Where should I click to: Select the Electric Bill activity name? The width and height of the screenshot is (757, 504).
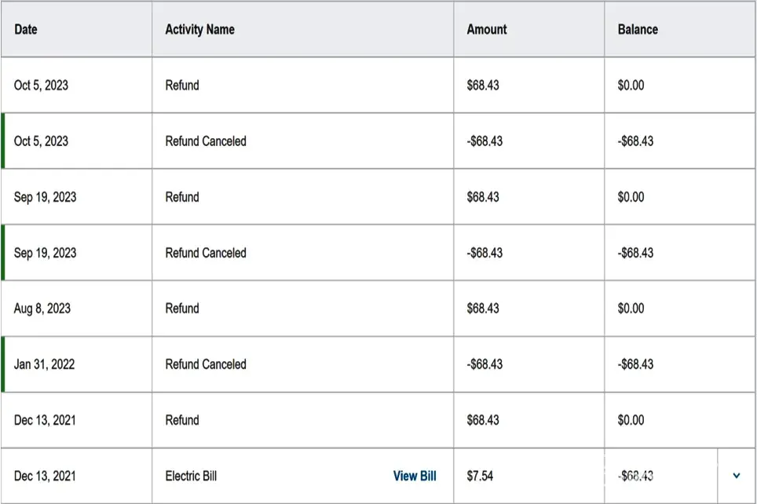(x=191, y=476)
